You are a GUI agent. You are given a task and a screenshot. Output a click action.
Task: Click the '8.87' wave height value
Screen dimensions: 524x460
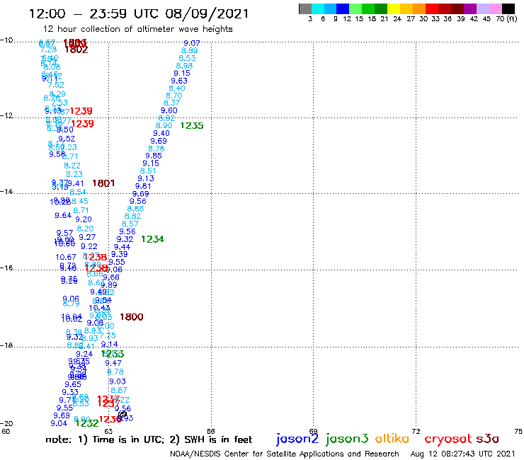[x=119, y=390]
